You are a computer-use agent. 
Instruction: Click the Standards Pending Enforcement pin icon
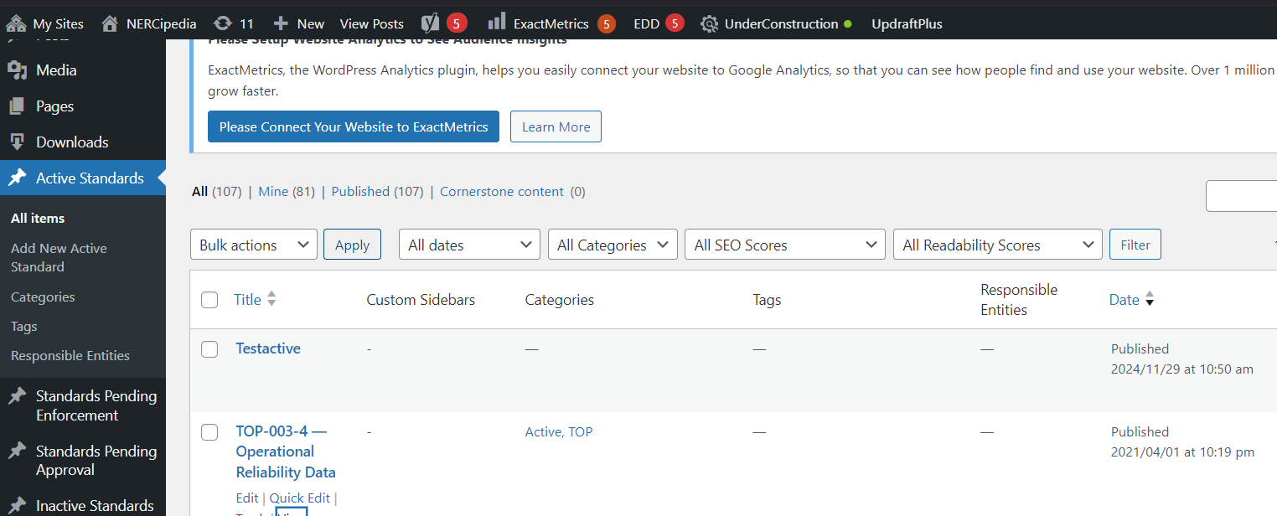click(17, 396)
